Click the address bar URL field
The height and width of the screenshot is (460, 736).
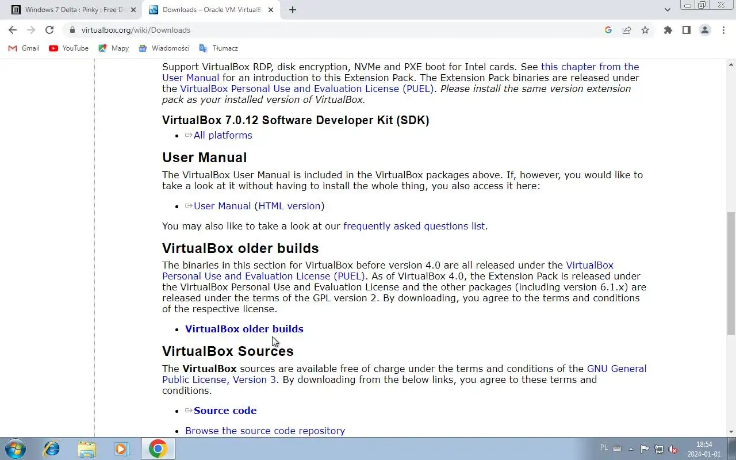pos(339,30)
